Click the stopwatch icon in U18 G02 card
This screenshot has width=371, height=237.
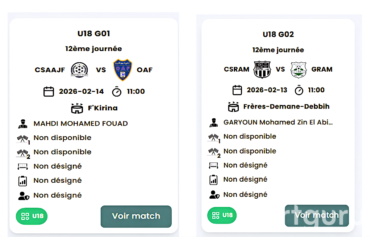click(x=299, y=90)
